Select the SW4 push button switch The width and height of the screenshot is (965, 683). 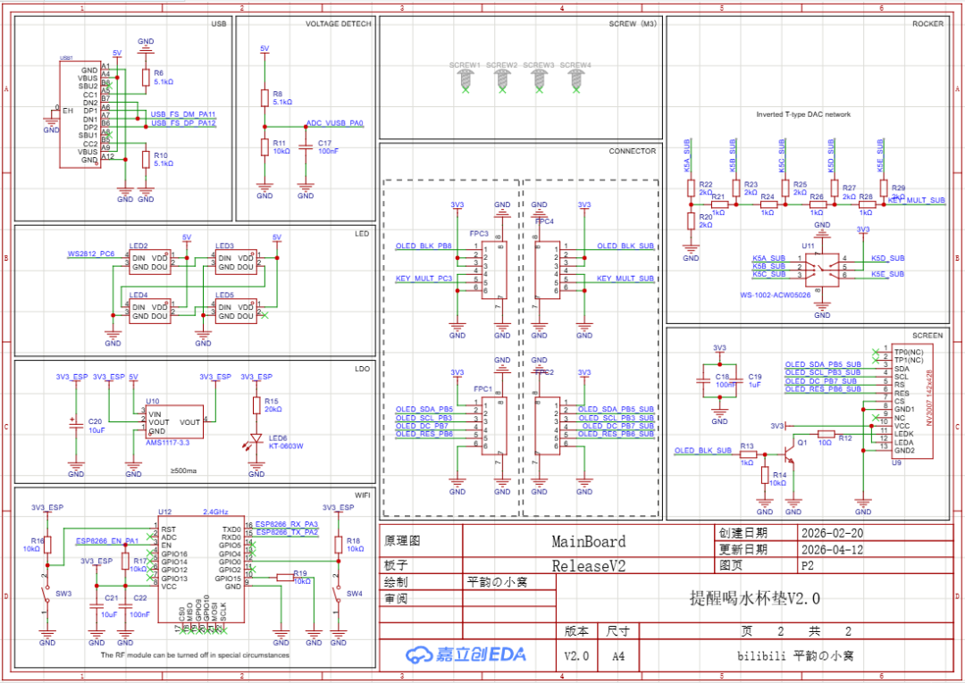pos(338,593)
